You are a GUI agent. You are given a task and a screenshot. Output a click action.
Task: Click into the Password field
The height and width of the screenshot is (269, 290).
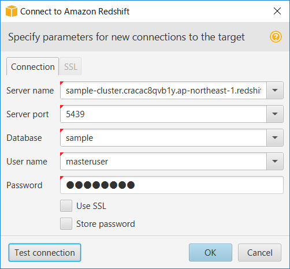coord(172,185)
